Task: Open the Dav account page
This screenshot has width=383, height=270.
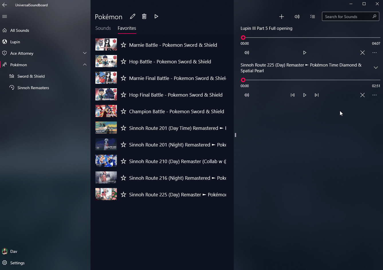Action: click(45, 251)
